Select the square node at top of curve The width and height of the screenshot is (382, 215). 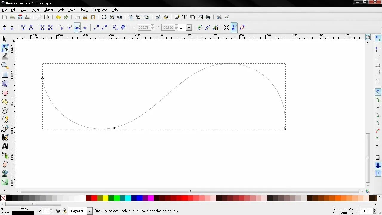(221, 64)
